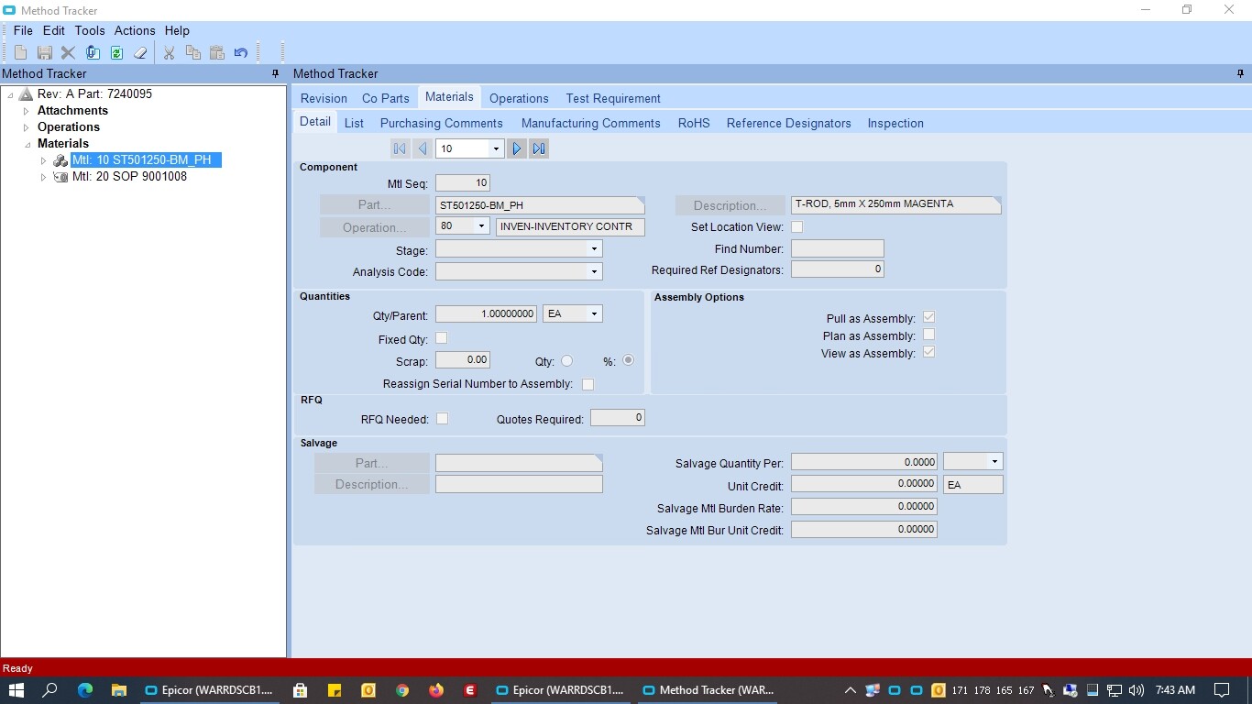This screenshot has width=1252, height=704.
Task: Go to previous material record arrow
Action: click(x=422, y=148)
